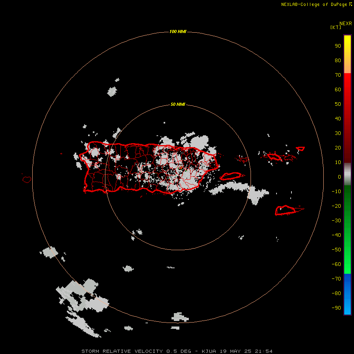
Task: Click the -60 value on the velocity scale
Action: tap(336, 264)
